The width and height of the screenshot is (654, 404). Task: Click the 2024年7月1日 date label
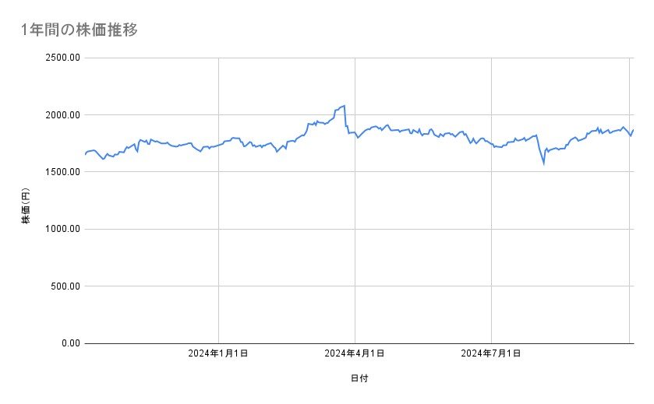point(491,354)
